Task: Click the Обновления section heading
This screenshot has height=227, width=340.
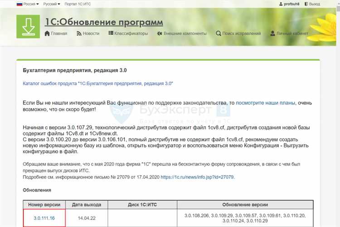Action: [37, 190]
